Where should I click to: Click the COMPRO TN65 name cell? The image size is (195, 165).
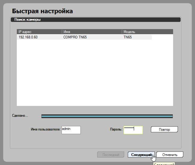[75, 37]
